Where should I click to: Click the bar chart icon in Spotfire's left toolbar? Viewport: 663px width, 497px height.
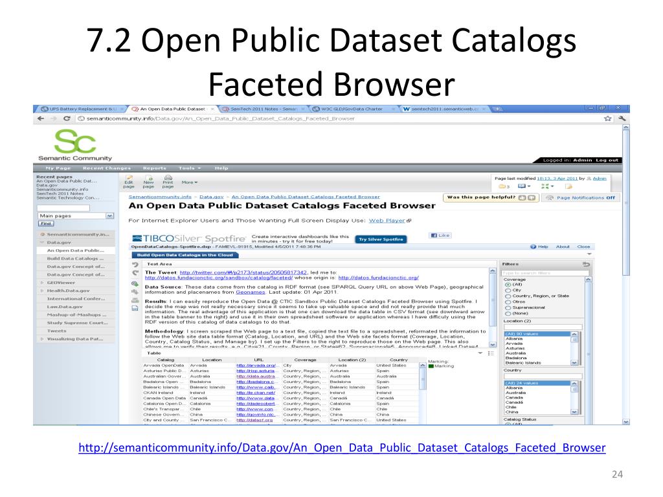(x=135, y=292)
